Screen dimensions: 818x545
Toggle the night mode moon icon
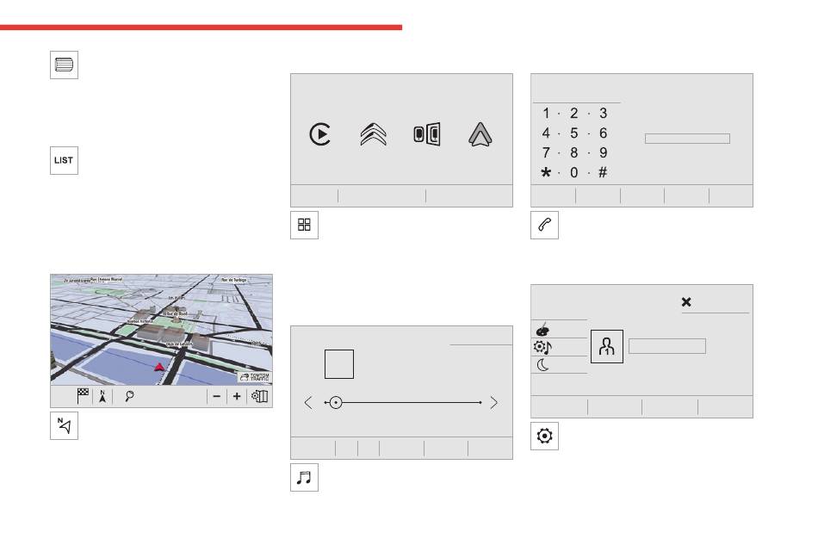point(543,365)
